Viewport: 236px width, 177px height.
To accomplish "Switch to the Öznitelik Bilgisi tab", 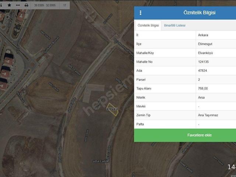I will pos(148,25).
